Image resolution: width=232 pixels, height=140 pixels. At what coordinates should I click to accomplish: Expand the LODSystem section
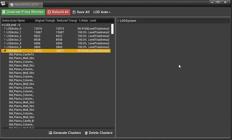[118, 21]
